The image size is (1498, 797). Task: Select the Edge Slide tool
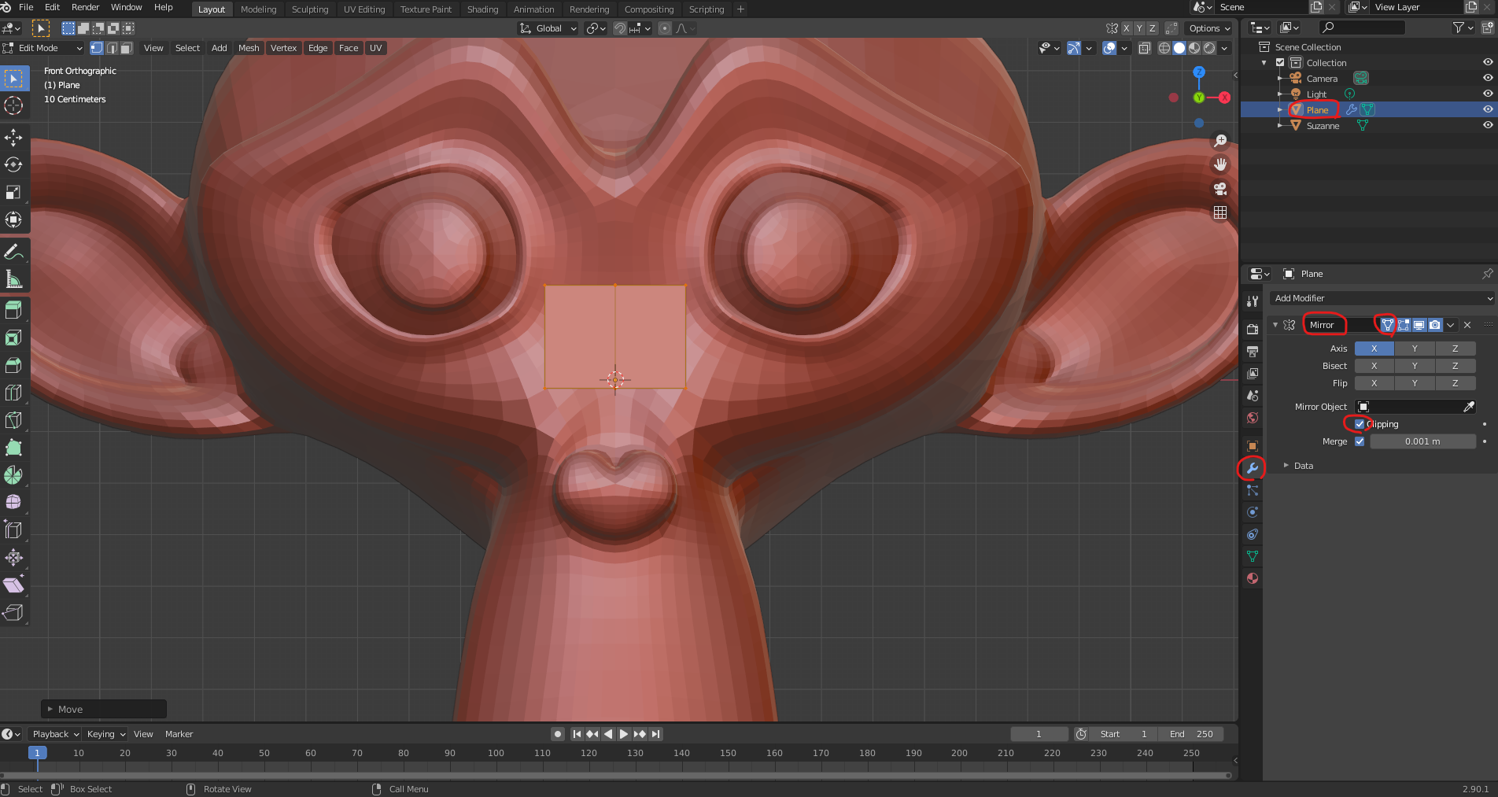pos(13,529)
